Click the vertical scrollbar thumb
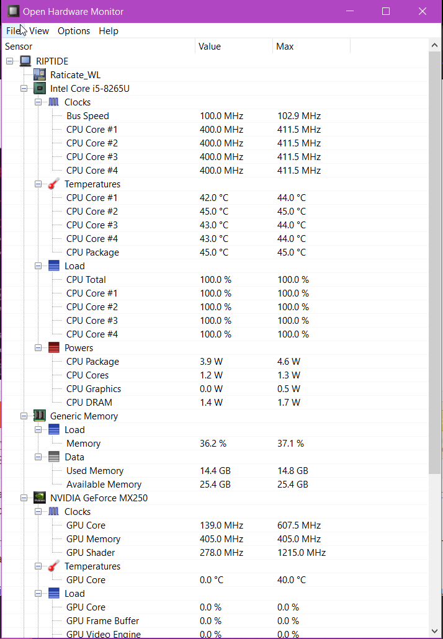 coord(434,262)
